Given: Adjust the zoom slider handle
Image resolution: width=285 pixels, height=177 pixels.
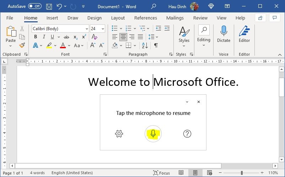Looking at the screenshot, I should coord(242,173).
